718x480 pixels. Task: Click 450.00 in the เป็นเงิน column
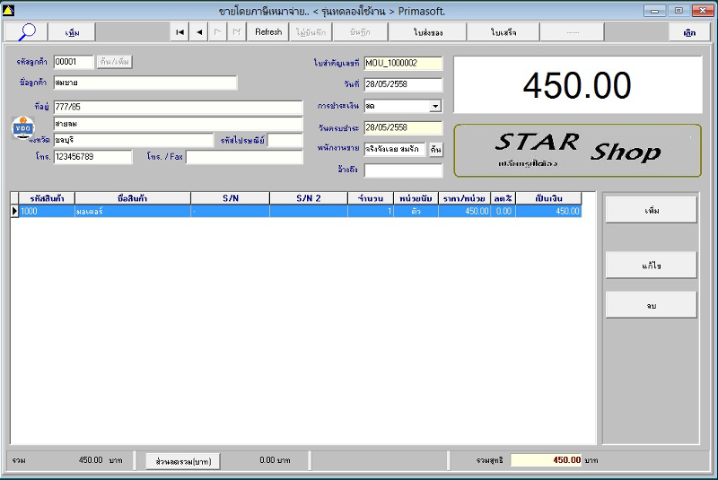[x=548, y=211]
